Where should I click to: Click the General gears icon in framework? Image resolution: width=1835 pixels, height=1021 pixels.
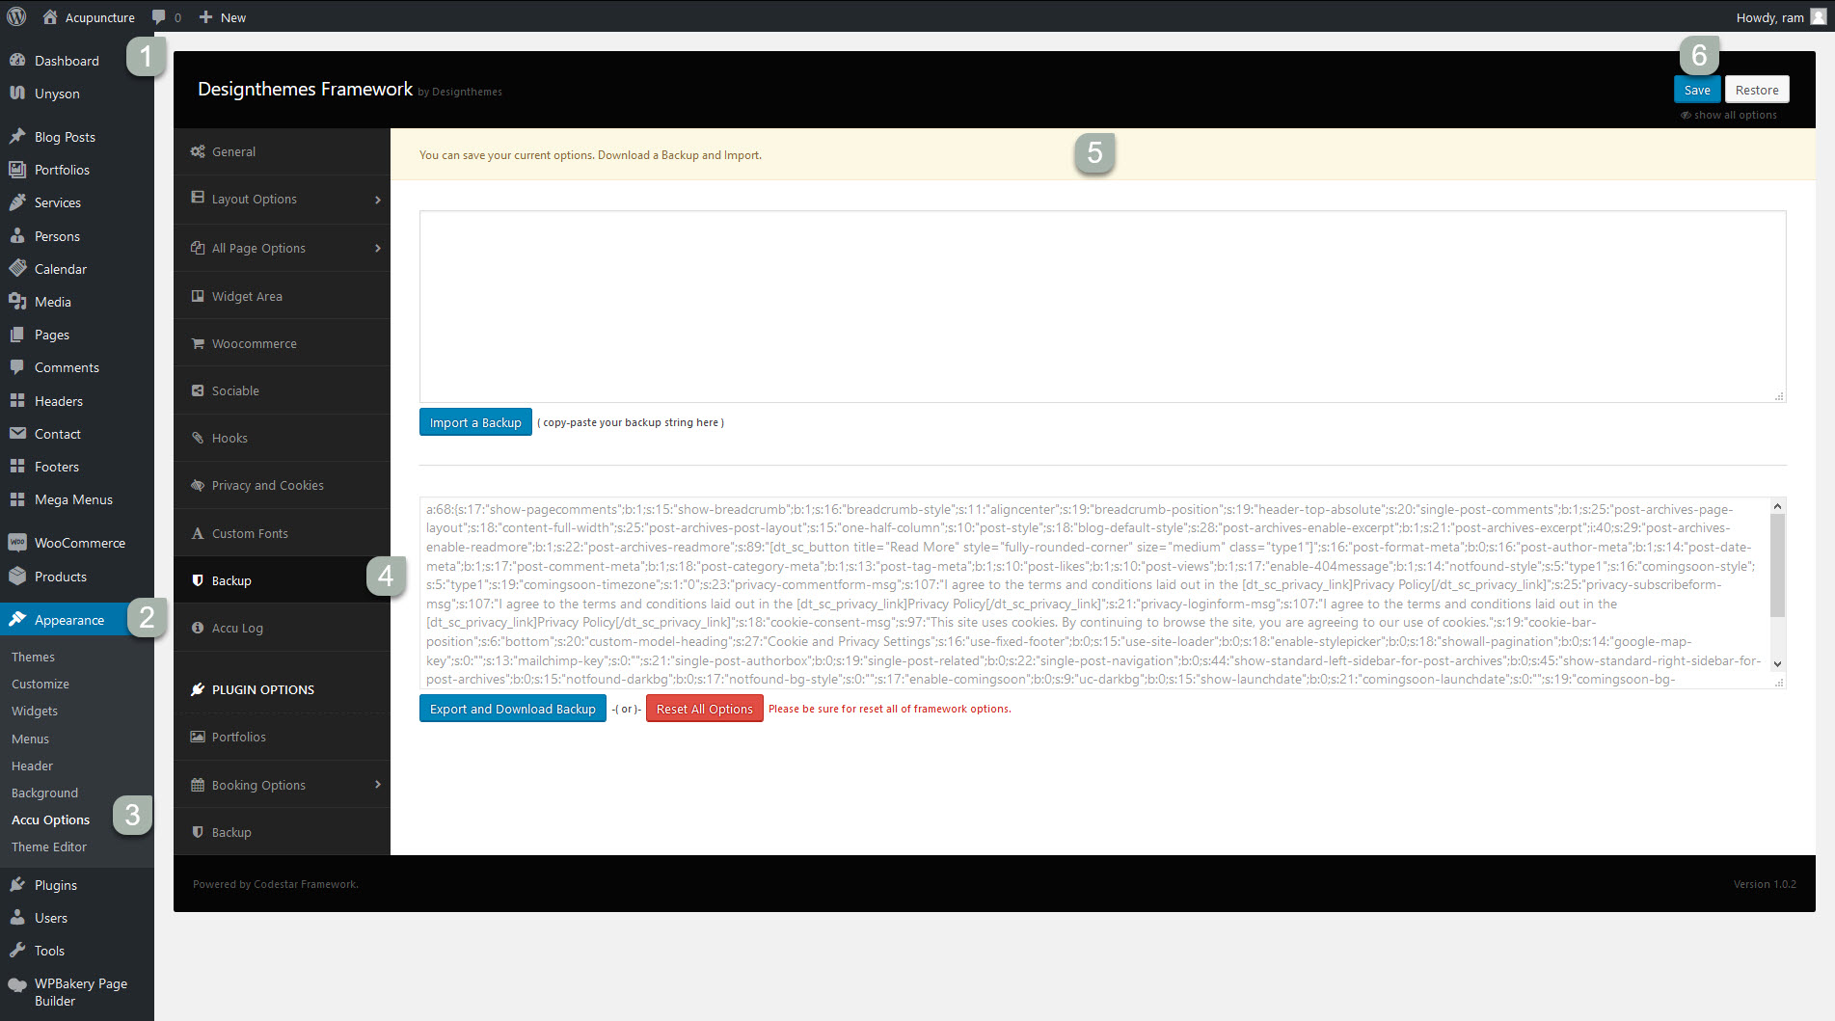coord(198,151)
